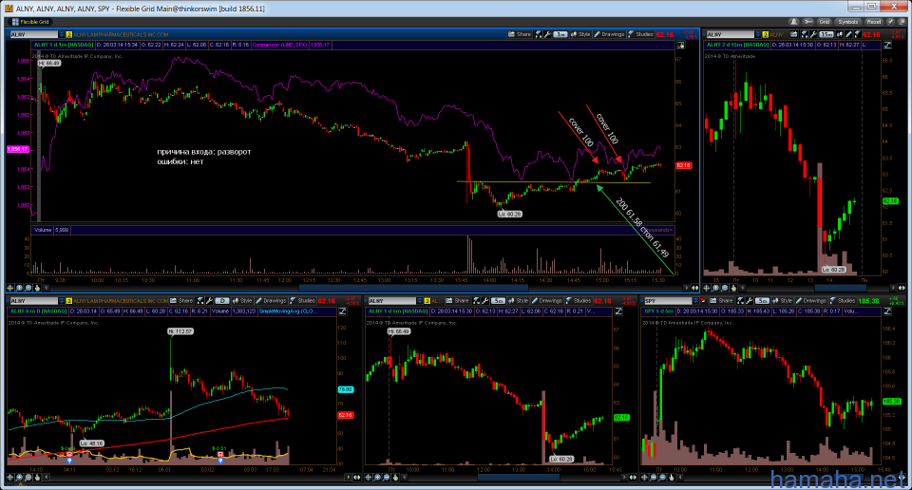Click zoom out below the main 1m chart
This screenshot has width=912, height=490.
[x=28, y=288]
